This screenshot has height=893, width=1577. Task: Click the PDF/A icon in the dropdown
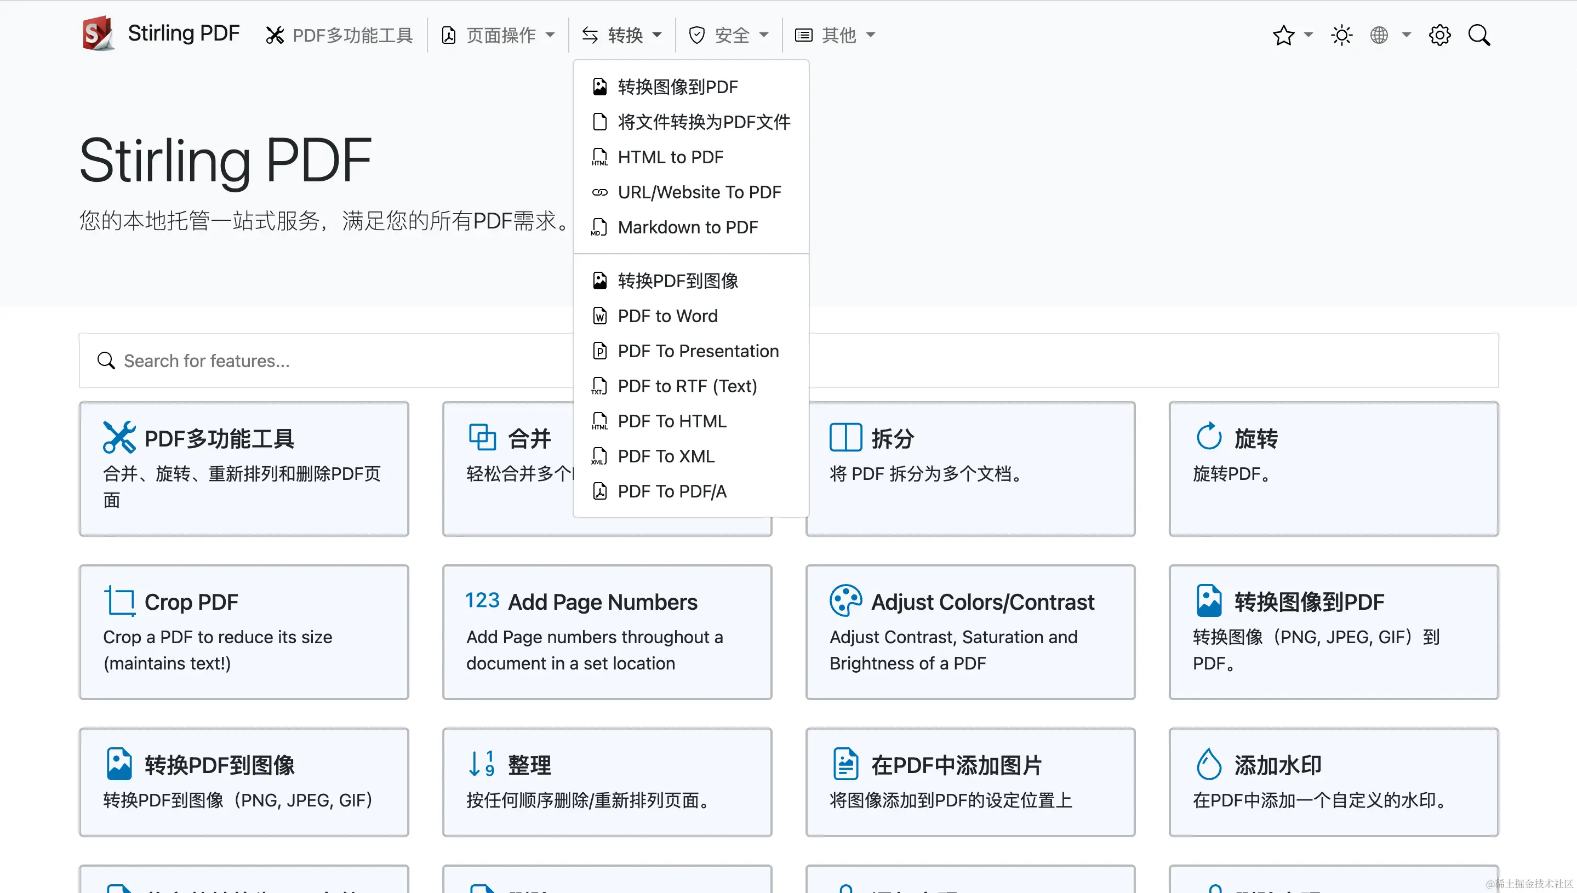[x=600, y=491]
